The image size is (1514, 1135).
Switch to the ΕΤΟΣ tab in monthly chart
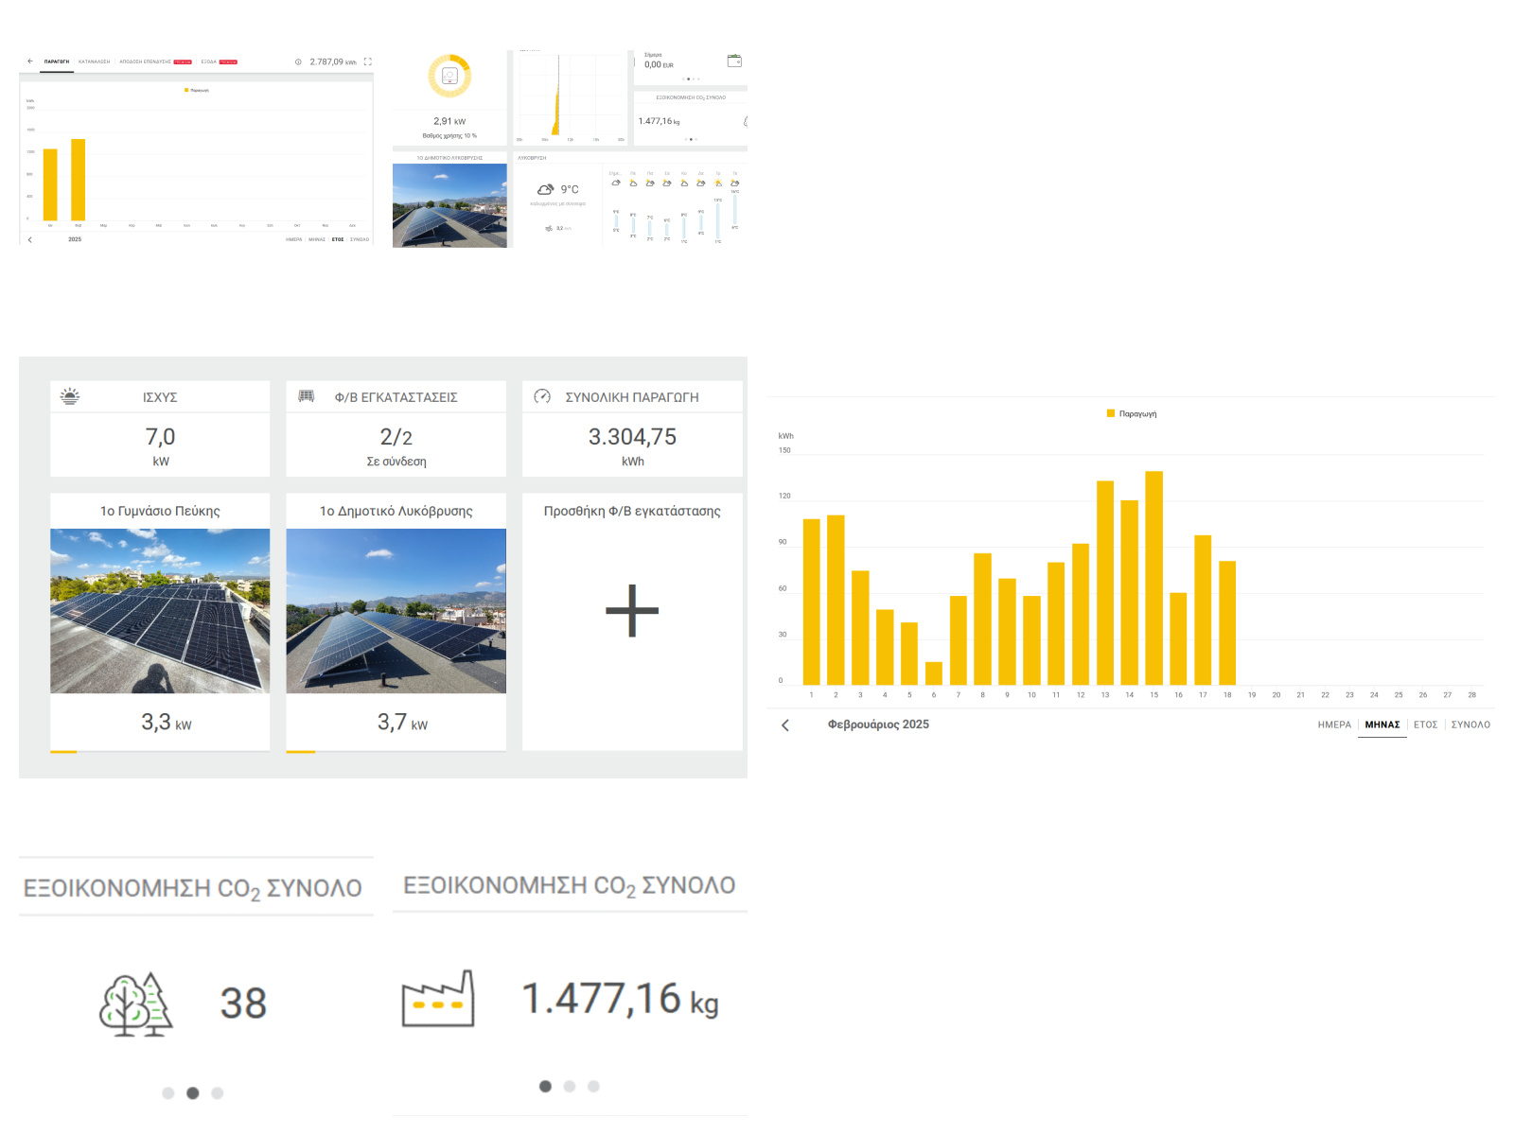[x=1425, y=725]
